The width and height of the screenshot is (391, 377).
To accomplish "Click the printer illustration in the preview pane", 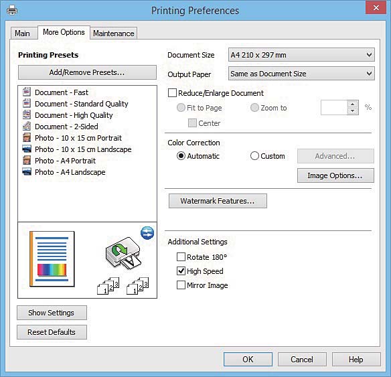I will (x=123, y=252).
